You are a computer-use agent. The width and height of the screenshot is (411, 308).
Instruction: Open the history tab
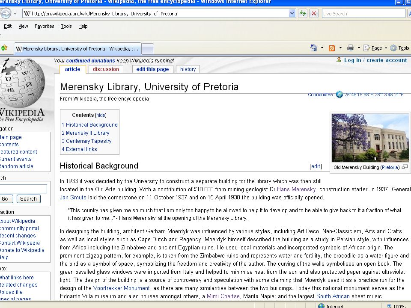pos(188,69)
